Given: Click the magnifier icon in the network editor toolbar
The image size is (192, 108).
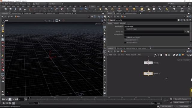Looking at the screenshot, I should pos(187,55).
